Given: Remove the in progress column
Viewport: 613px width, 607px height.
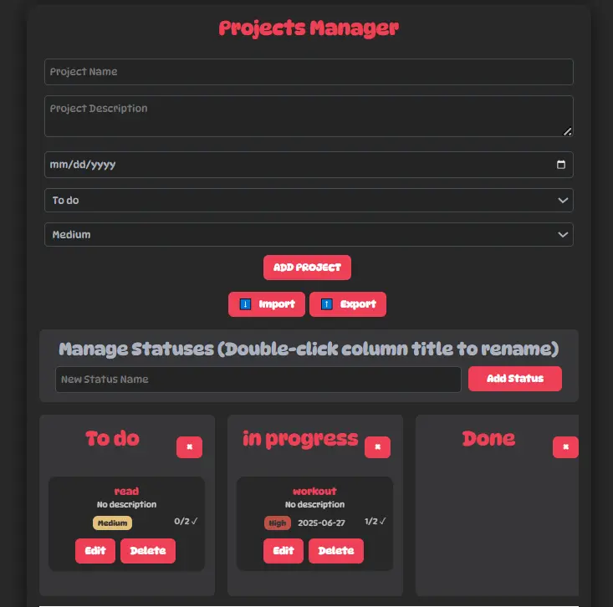Looking at the screenshot, I should click(377, 446).
